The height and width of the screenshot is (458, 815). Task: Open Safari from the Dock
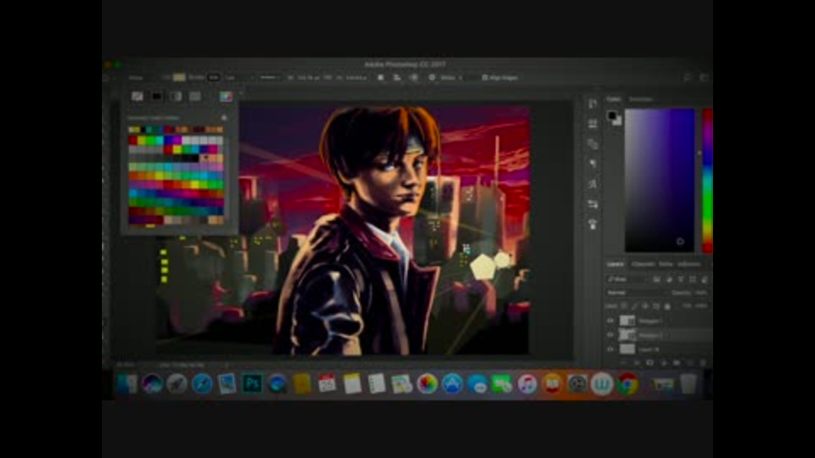[x=202, y=384]
